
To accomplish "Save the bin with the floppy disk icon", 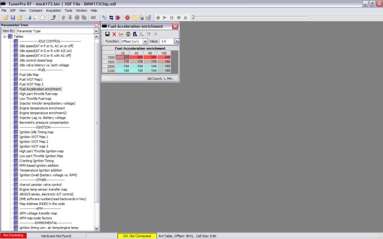I will click(13, 18).
